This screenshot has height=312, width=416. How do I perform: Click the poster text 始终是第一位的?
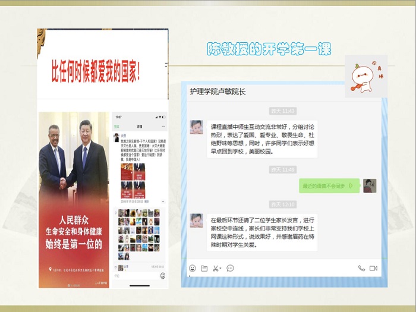[74, 244]
